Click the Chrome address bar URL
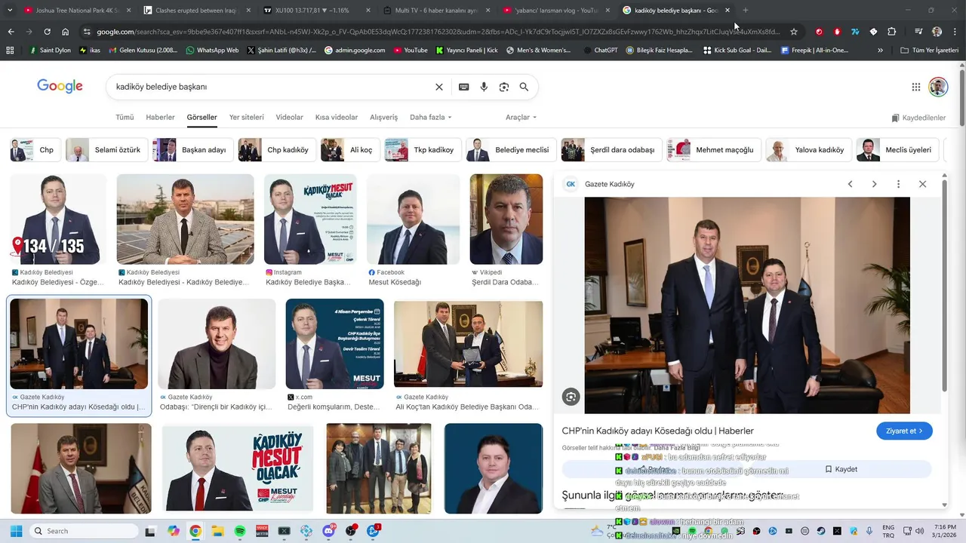The width and height of the screenshot is (966, 543). click(x=438, y=32)
